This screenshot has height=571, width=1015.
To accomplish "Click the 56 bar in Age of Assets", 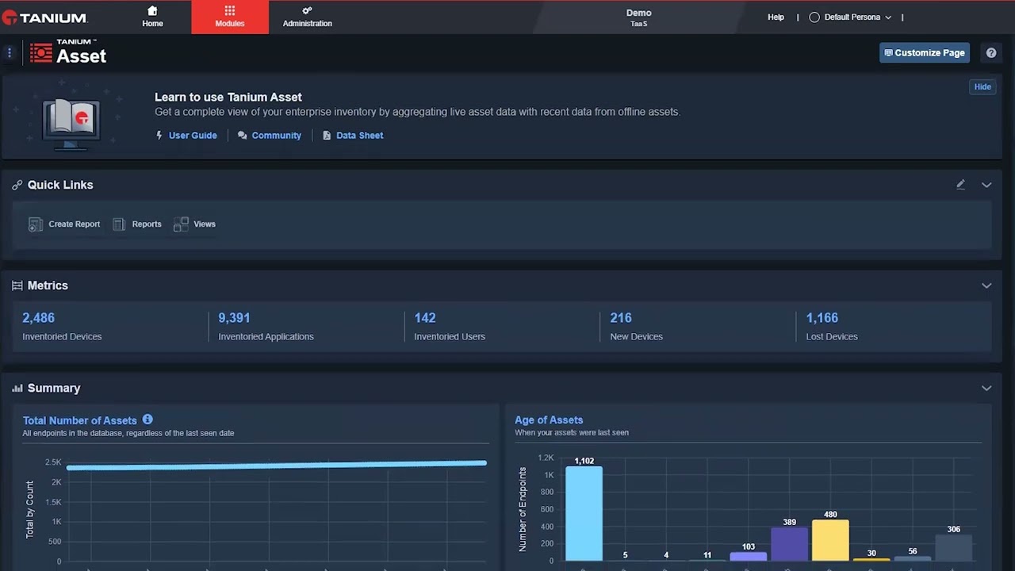I will [x=913, y=558].
